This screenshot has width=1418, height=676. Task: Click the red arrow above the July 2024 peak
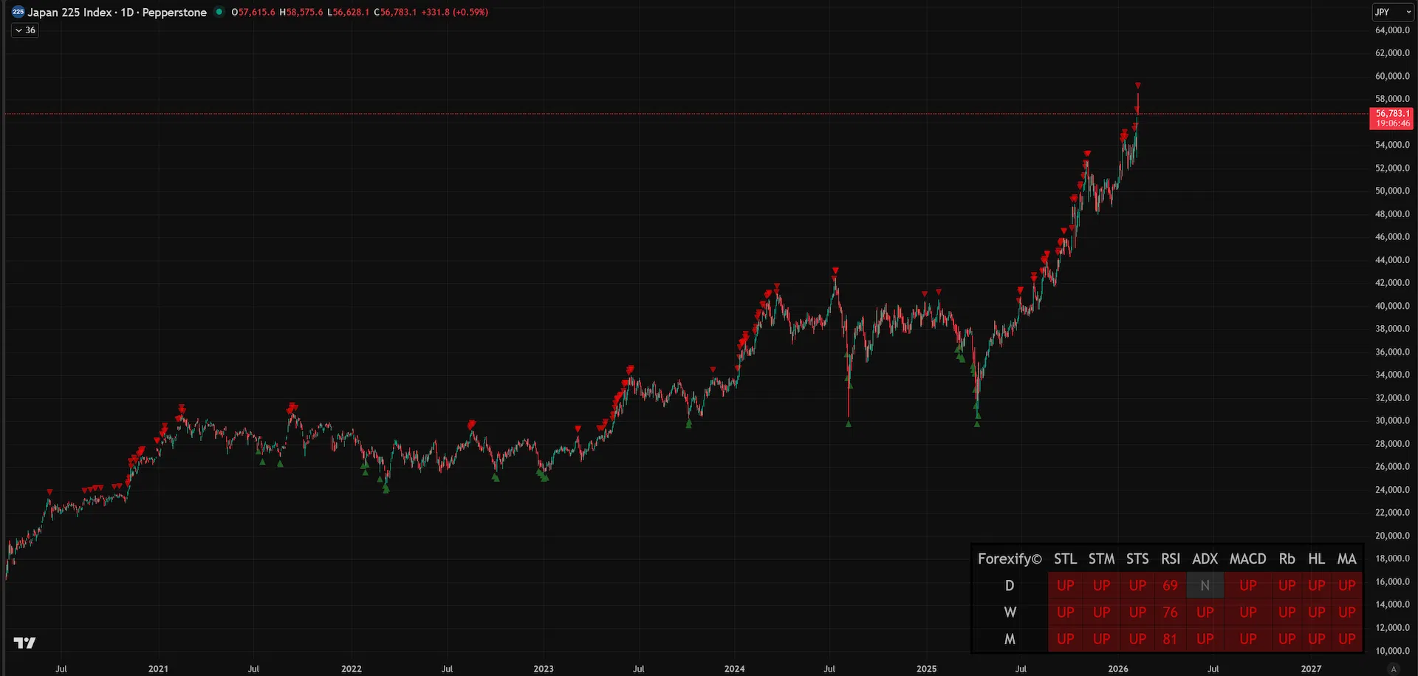pyautogui.click(x=835, y=270)
